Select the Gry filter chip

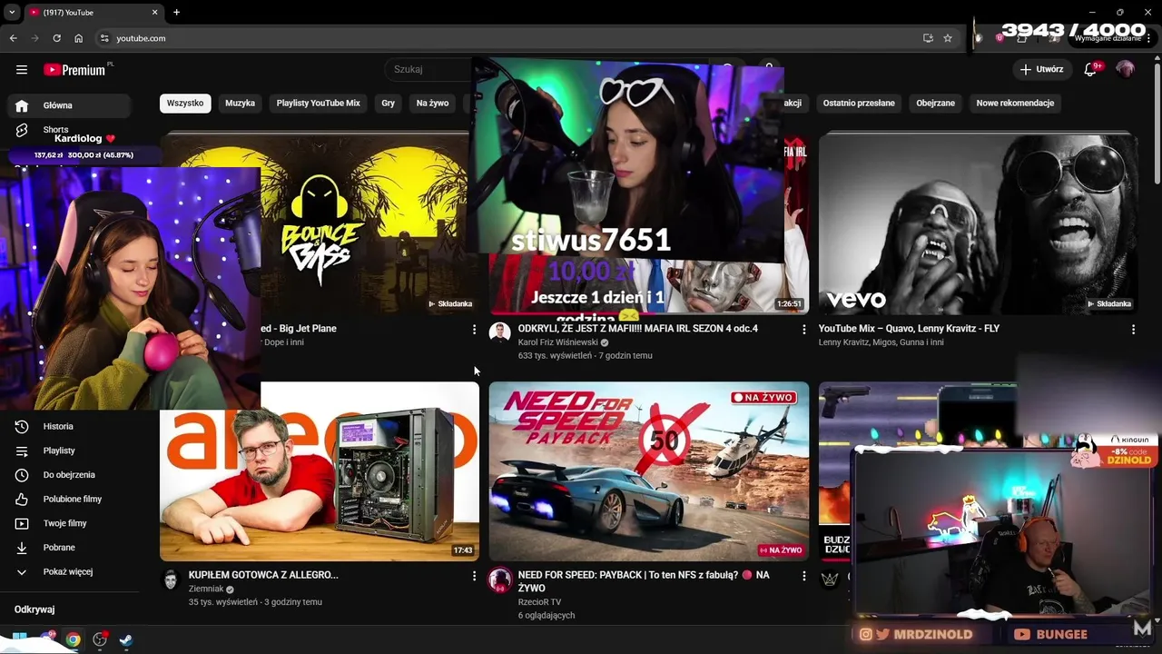389,104
